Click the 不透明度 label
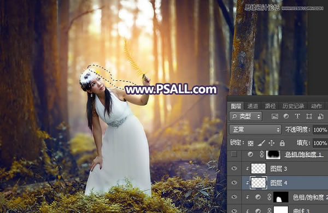The image size is (328, 213). [x=298, y=130]
